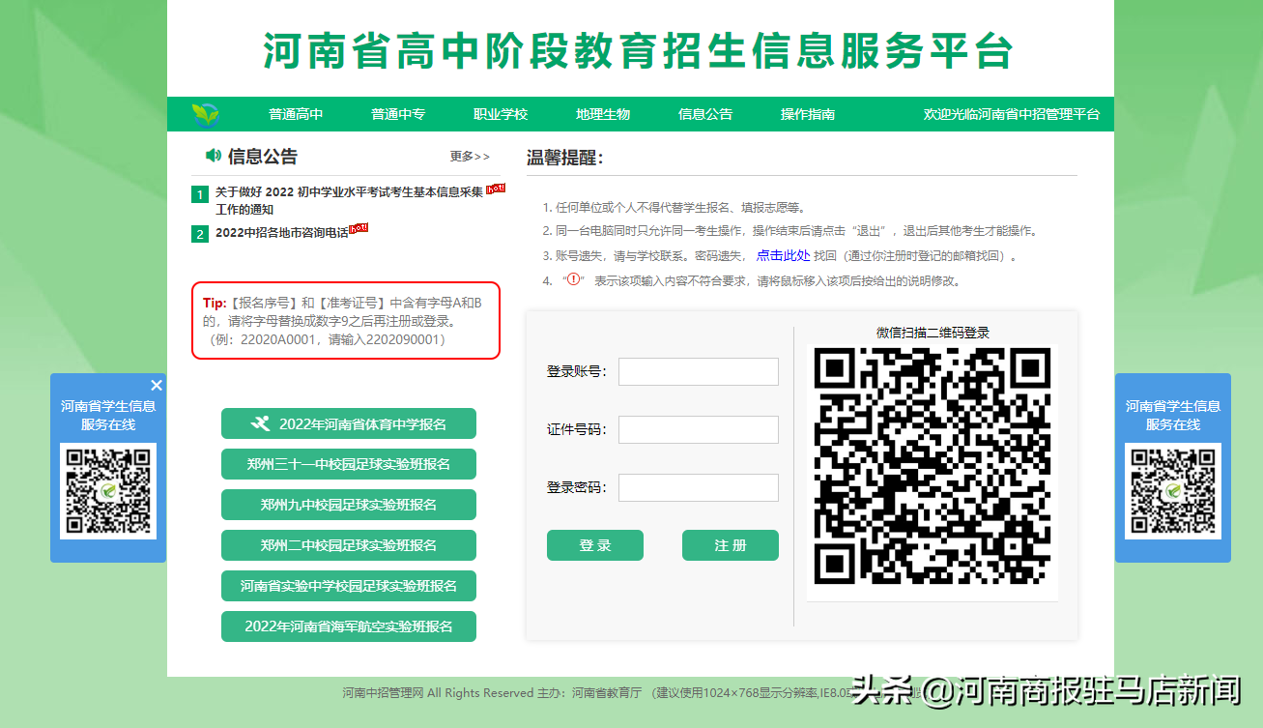Click the 河南中招管理网 All Rights Reserved footer text
The width and height of the screenshot is (1263, 728).
coord(438,692)
